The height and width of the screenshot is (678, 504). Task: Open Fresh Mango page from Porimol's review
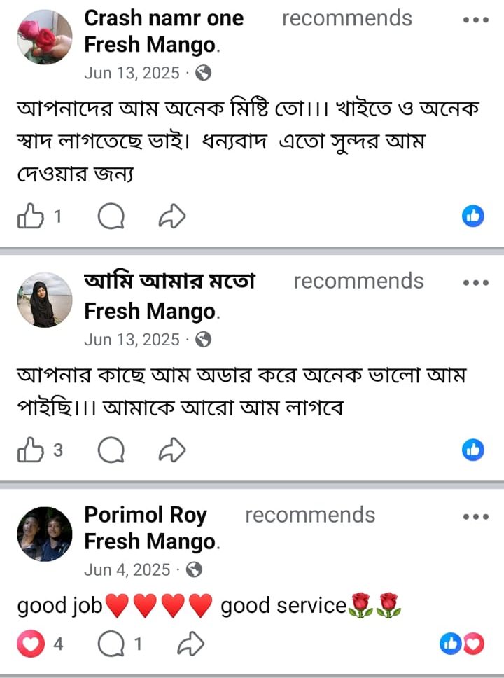[x=150, y=541]
